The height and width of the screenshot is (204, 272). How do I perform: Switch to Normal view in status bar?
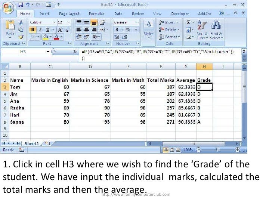click(166, 150)
